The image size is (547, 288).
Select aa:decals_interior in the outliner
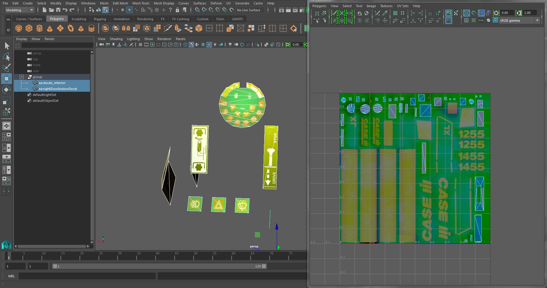pos(52,83)
